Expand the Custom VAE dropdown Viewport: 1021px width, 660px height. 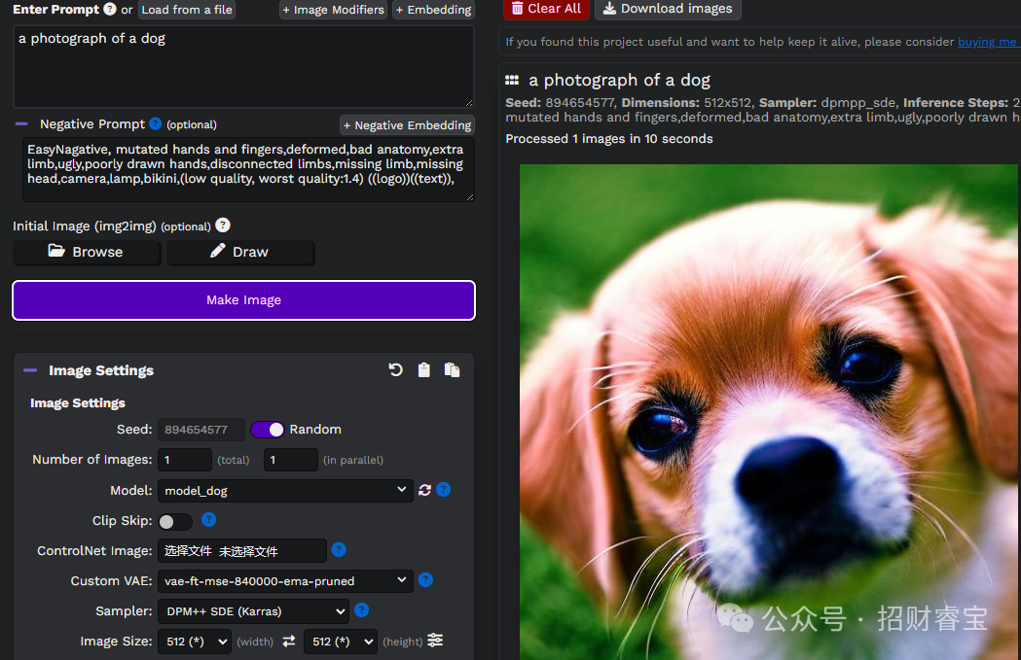coord(285,580)
